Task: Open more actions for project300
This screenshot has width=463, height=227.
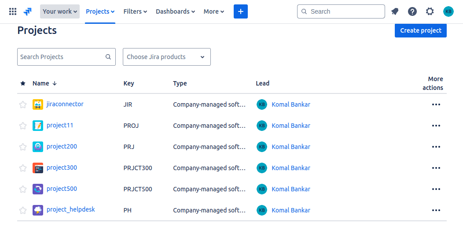Action: click(x=436, y=168)
